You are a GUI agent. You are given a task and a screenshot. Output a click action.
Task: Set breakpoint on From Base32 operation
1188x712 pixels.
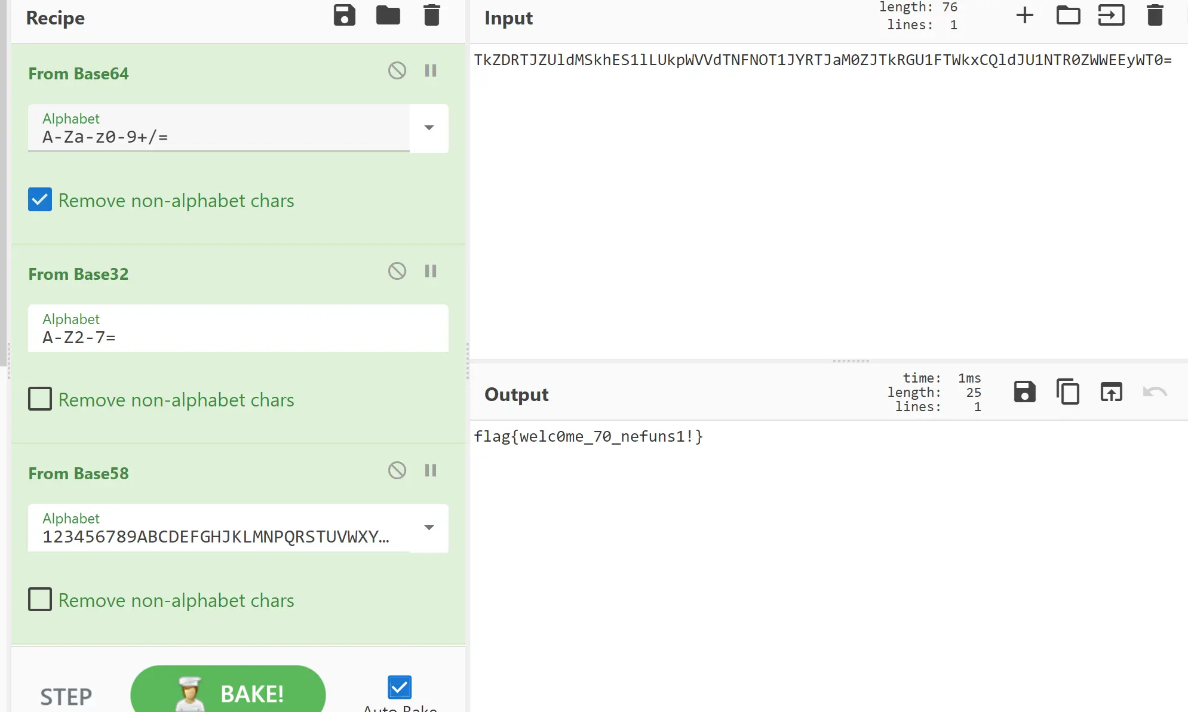(x=431, y=272)
